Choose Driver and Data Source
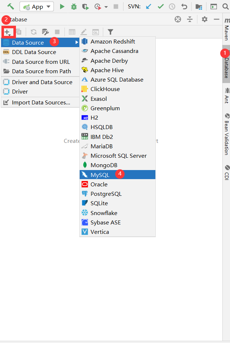Screen dimensions: 230x343 pyautogui.click(x=40, y=82)
